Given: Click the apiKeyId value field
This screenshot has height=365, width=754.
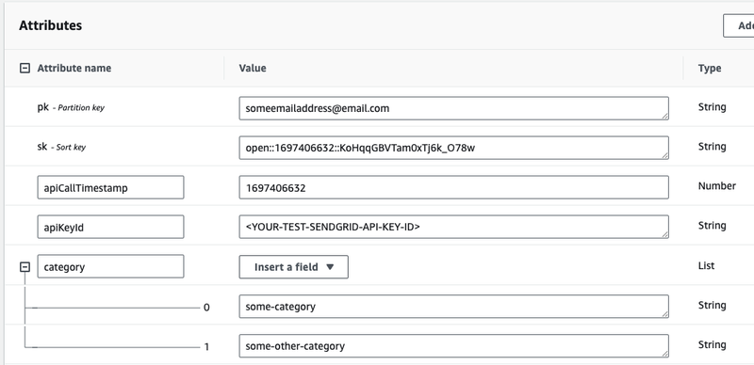Looking at the screenshot, I should [453, 227].
